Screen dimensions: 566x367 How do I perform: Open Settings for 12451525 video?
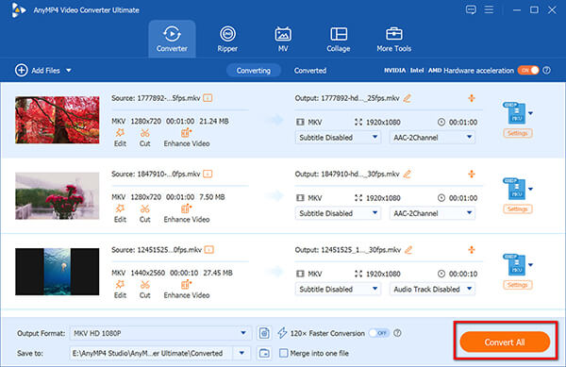[x=517, y=285]
